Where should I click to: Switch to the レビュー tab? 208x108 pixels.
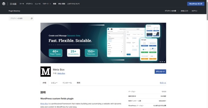click(54, 83)
